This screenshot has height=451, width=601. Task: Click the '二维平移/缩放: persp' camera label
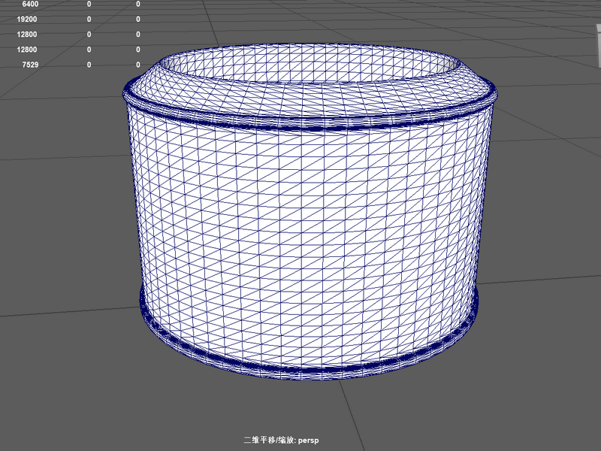click(x=281, y=440)
